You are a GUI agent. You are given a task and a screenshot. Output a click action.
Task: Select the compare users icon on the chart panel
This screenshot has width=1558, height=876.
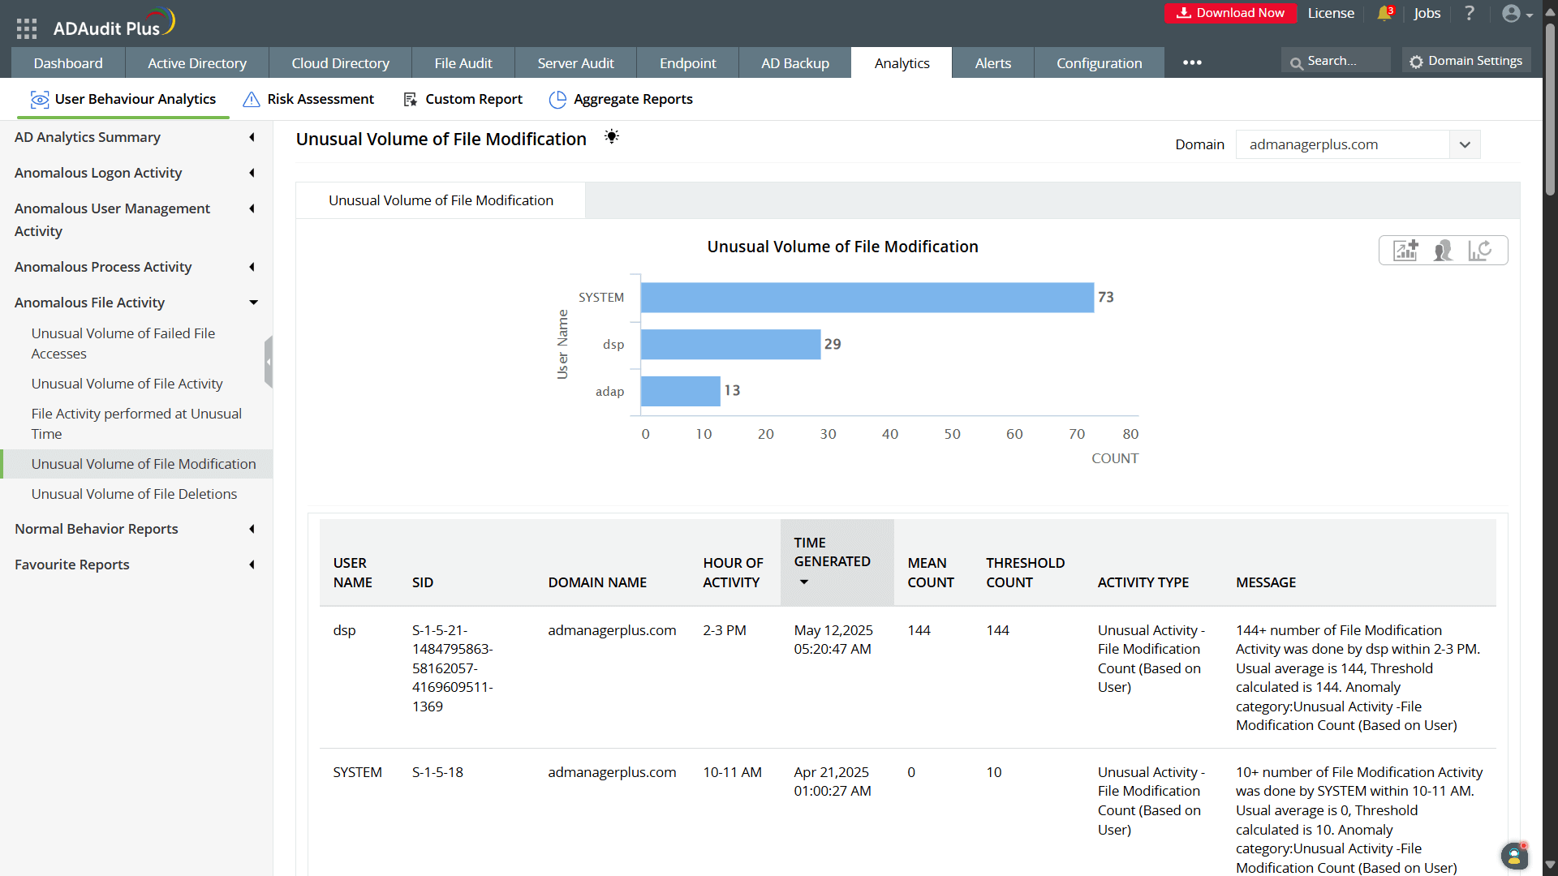pyautogui.click(x=1444, y=250)
